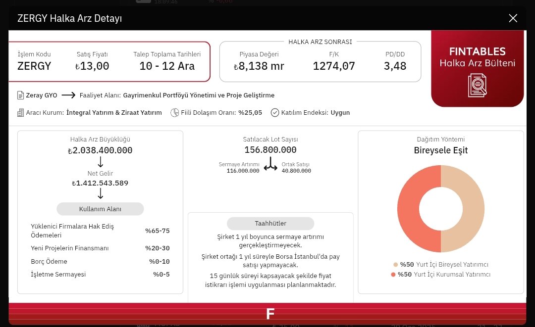Select the '10 - 12 Ara' dates text
The height and width of the screenshot is (327, 535).
click(x=167, y=66)
